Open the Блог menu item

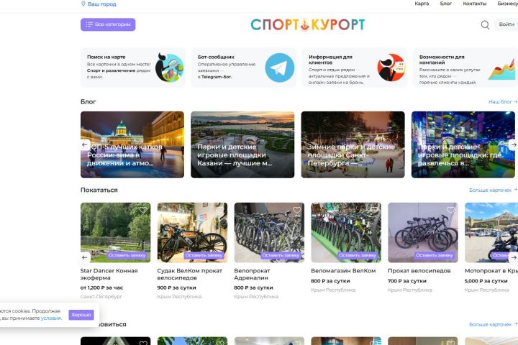(x=445, y=4)
